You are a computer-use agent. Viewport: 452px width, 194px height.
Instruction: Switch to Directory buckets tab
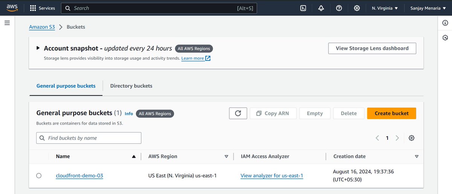(131, 86)
